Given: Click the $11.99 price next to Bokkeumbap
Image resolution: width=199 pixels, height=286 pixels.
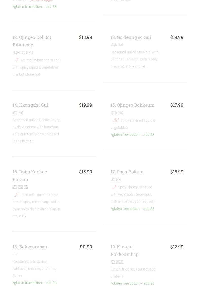Looking at the screenshot, I should 86,247.
